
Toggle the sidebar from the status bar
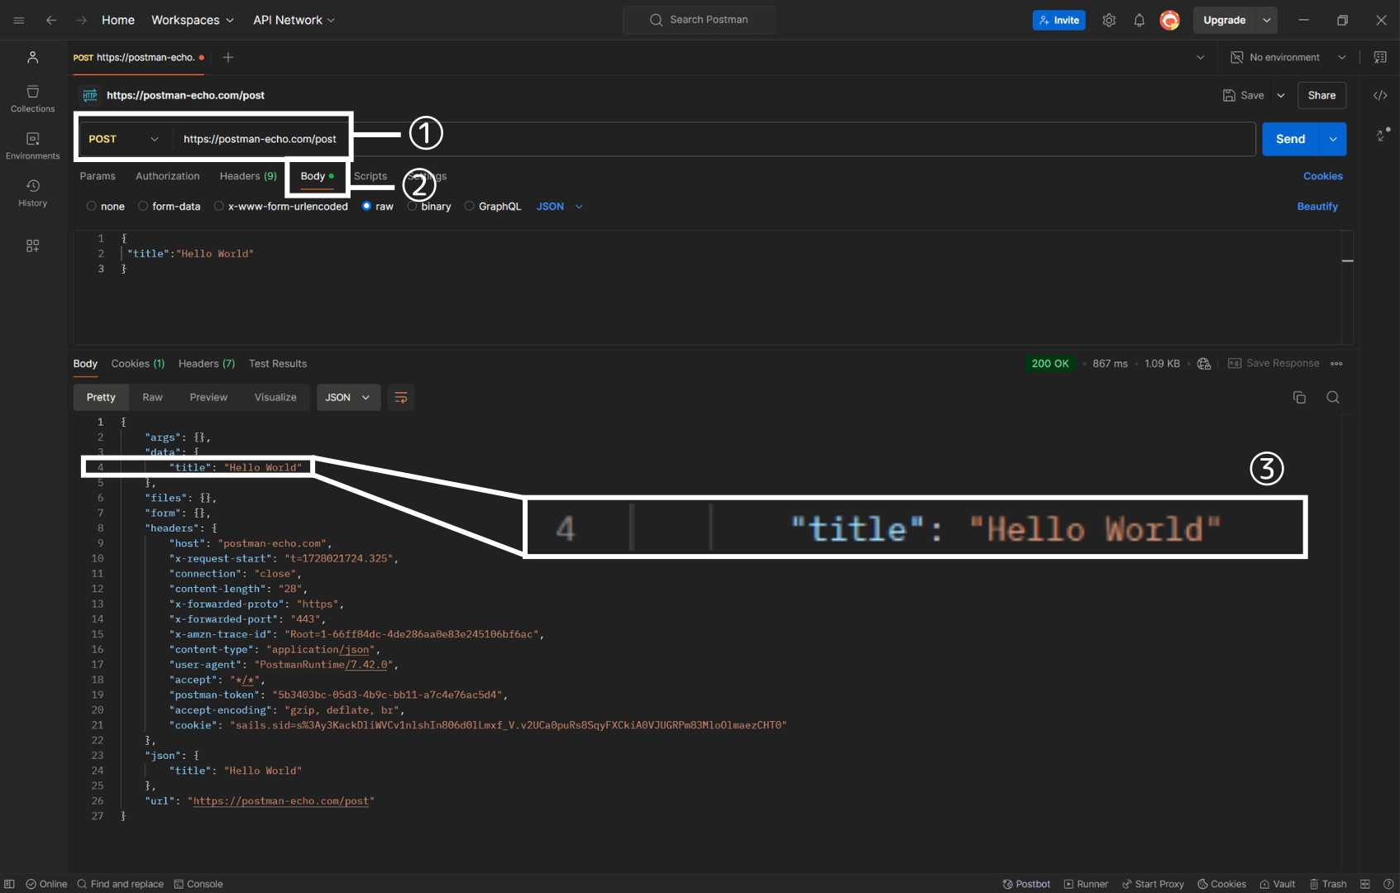pyautogui.click(x=10, y=884)
